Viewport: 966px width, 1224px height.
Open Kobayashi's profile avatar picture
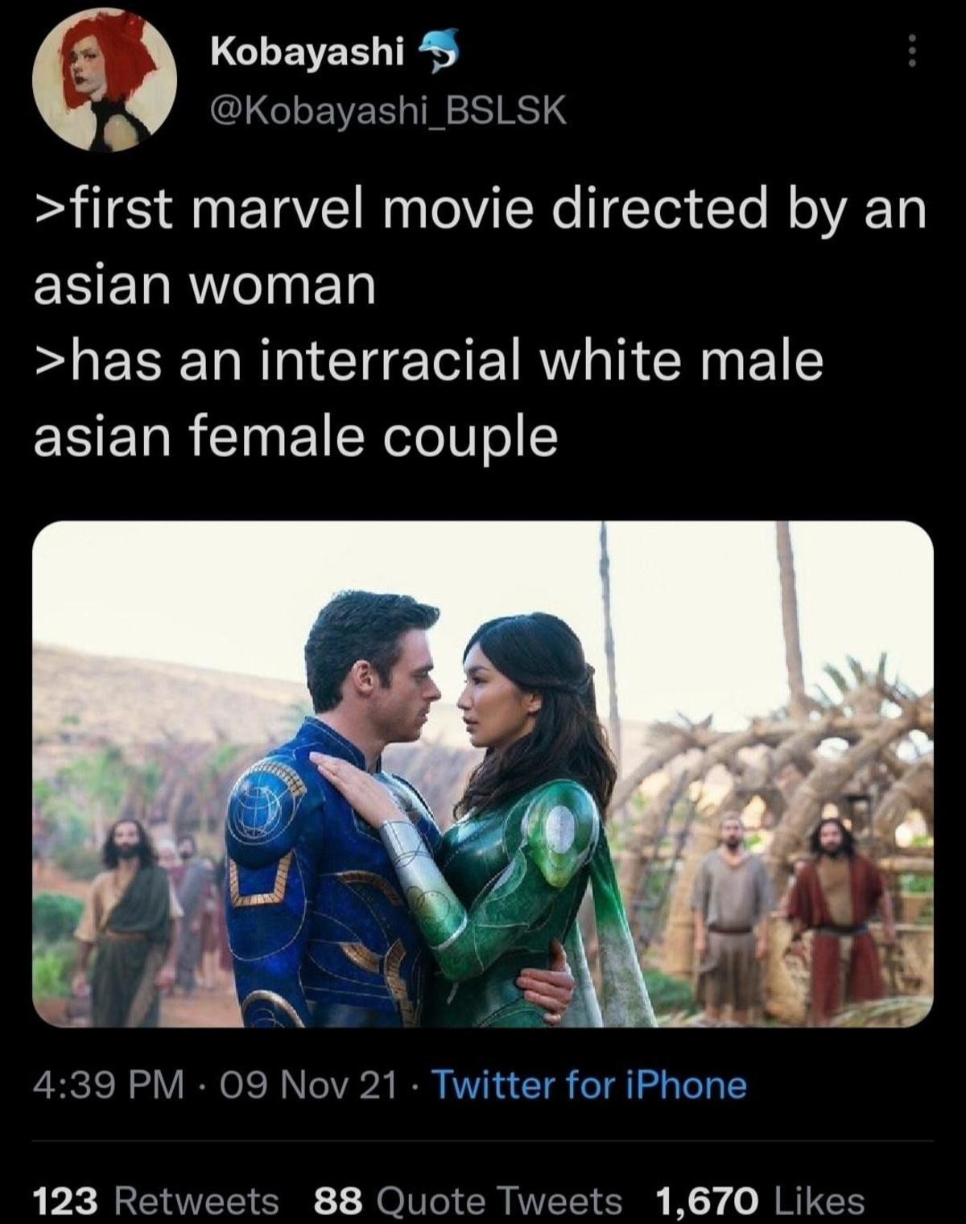click(104, 80)
